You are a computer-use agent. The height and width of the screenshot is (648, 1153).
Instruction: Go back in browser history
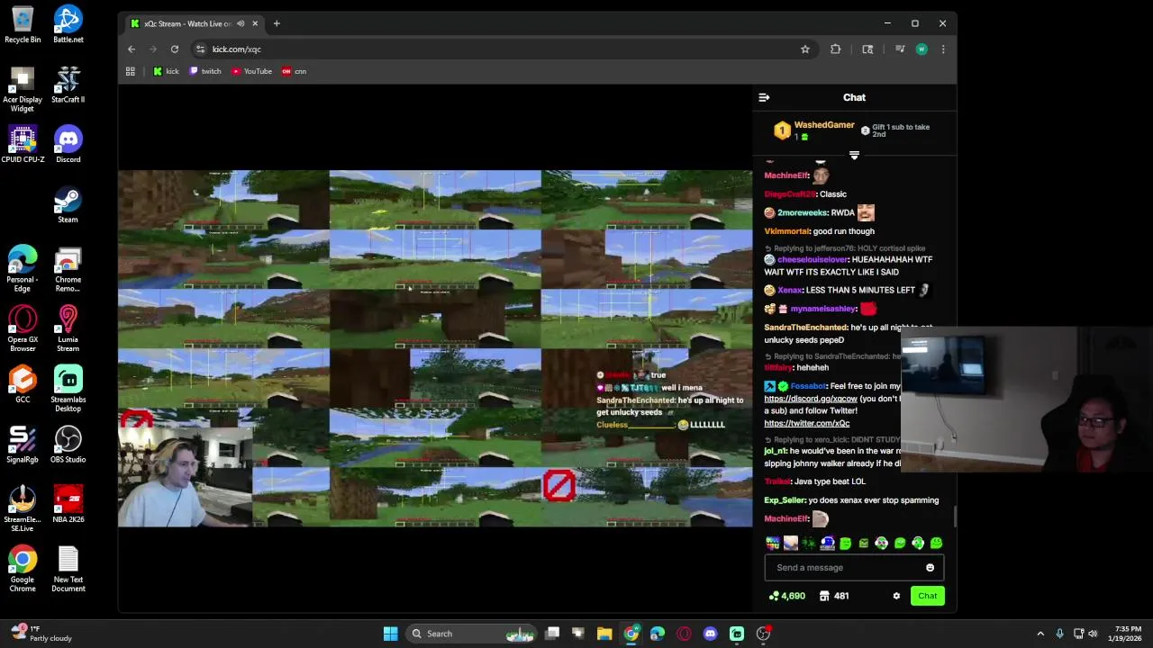pos(132,49)
